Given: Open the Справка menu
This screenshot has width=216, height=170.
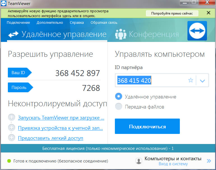Looking at the screenshot, I should [77, 23].
